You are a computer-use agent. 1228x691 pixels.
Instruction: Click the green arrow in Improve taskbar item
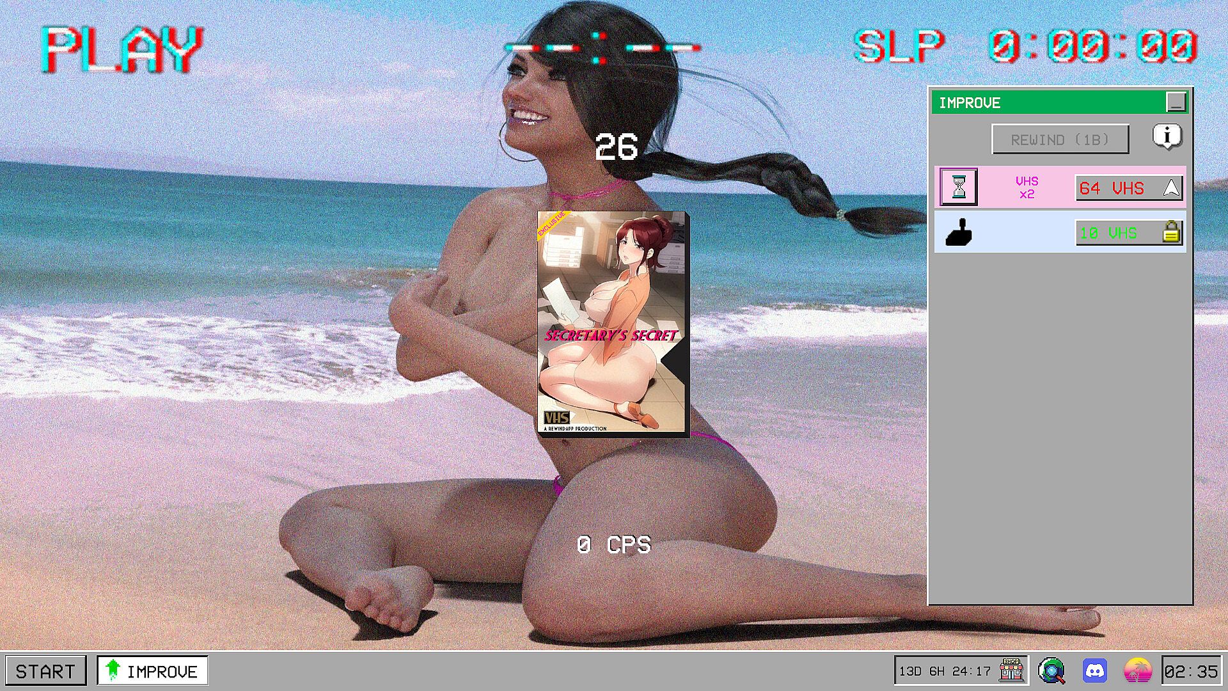[113, 669]
